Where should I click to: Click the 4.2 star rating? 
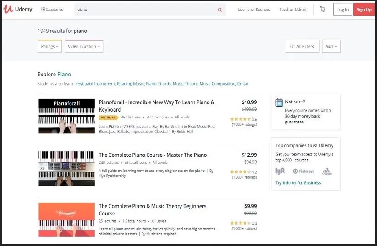[x=243, y=172]
